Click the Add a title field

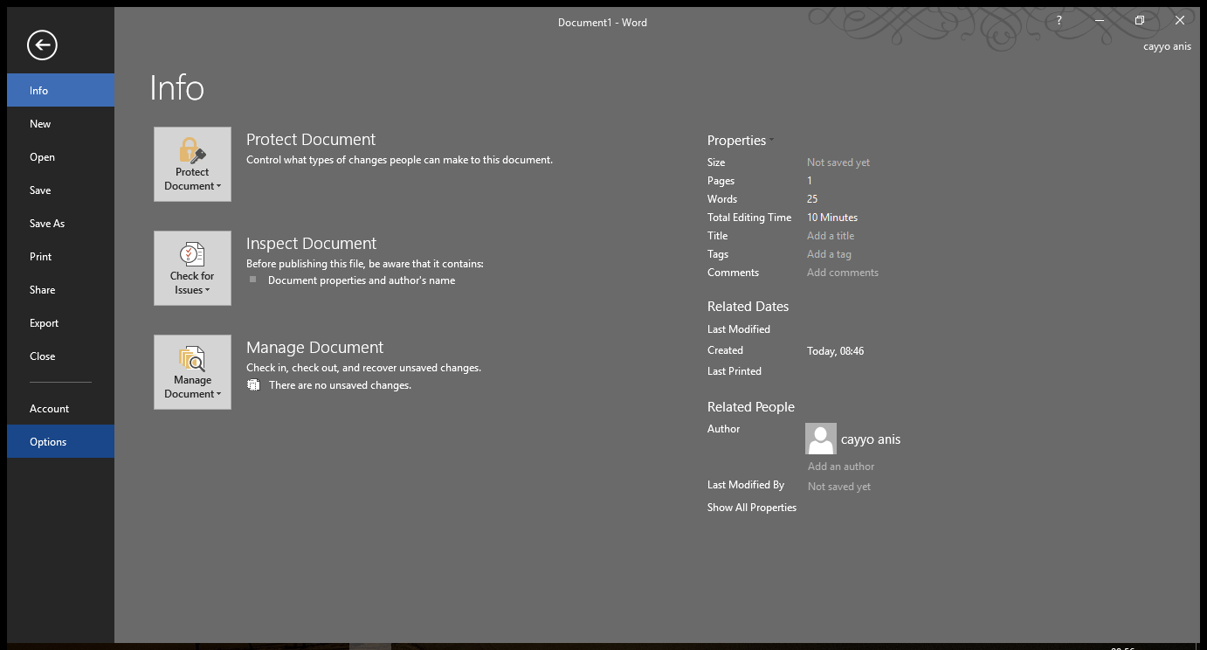[x=831, y=236]
